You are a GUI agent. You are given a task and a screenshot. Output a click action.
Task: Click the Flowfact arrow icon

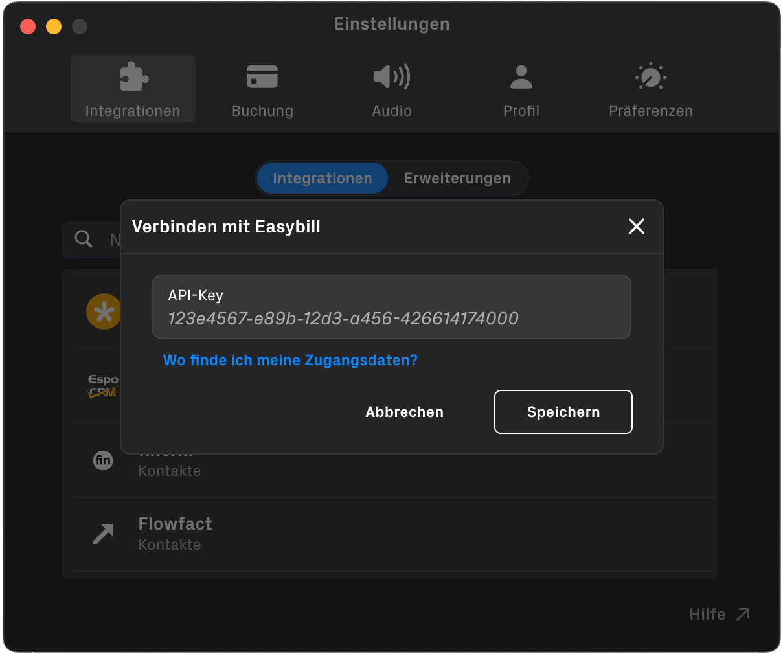(x=103, y=534)
